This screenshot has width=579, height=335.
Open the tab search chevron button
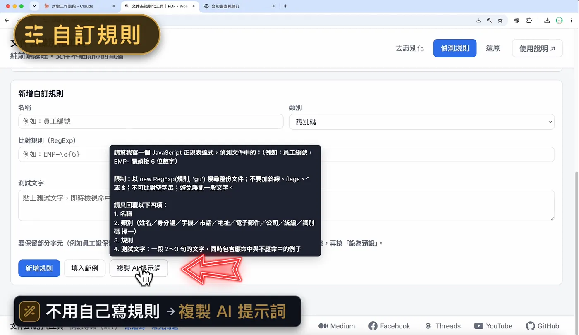[34, 6]
